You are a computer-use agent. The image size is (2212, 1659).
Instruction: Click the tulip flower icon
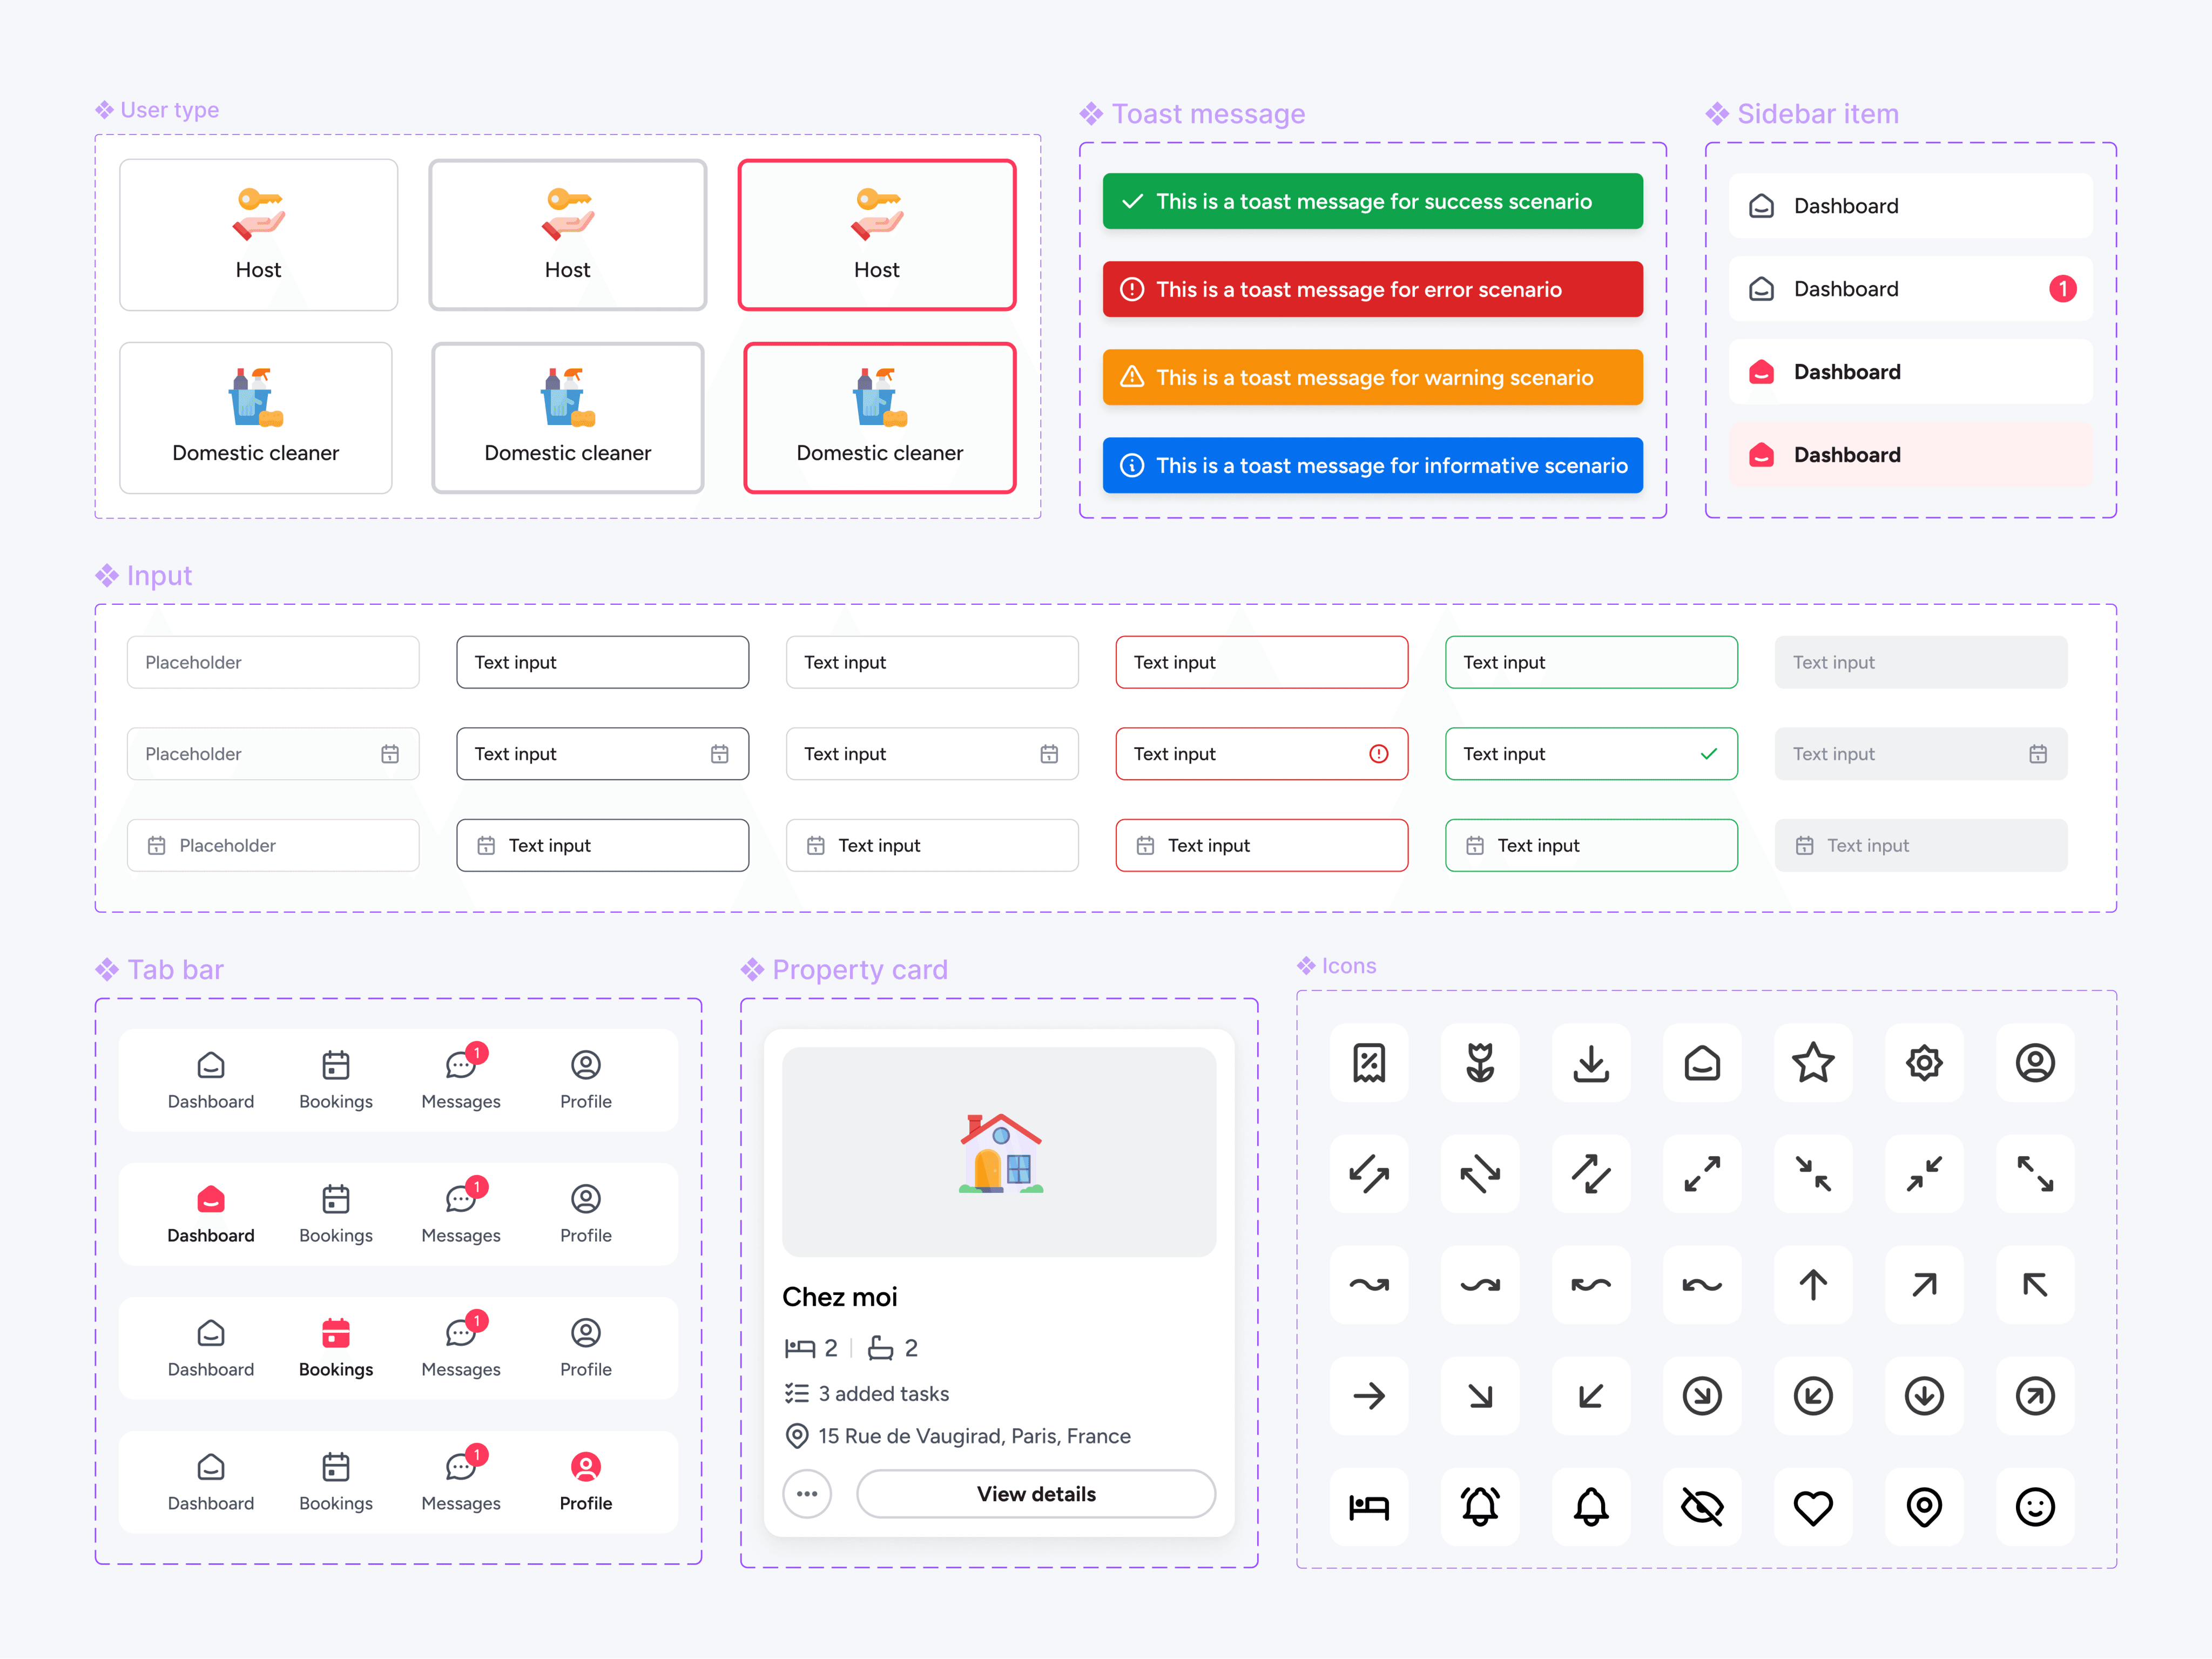point(1480,1063)
